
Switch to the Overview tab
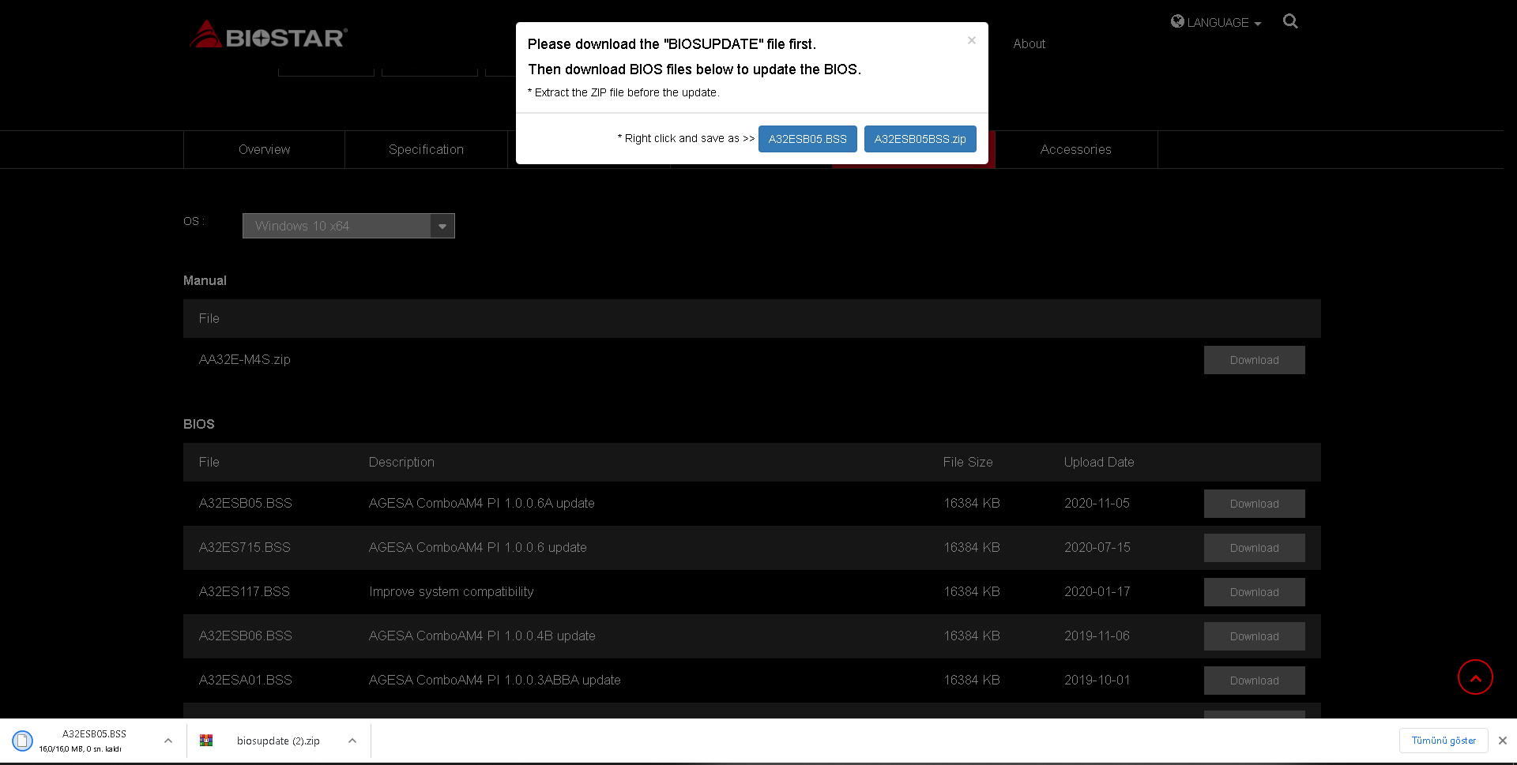265,149
